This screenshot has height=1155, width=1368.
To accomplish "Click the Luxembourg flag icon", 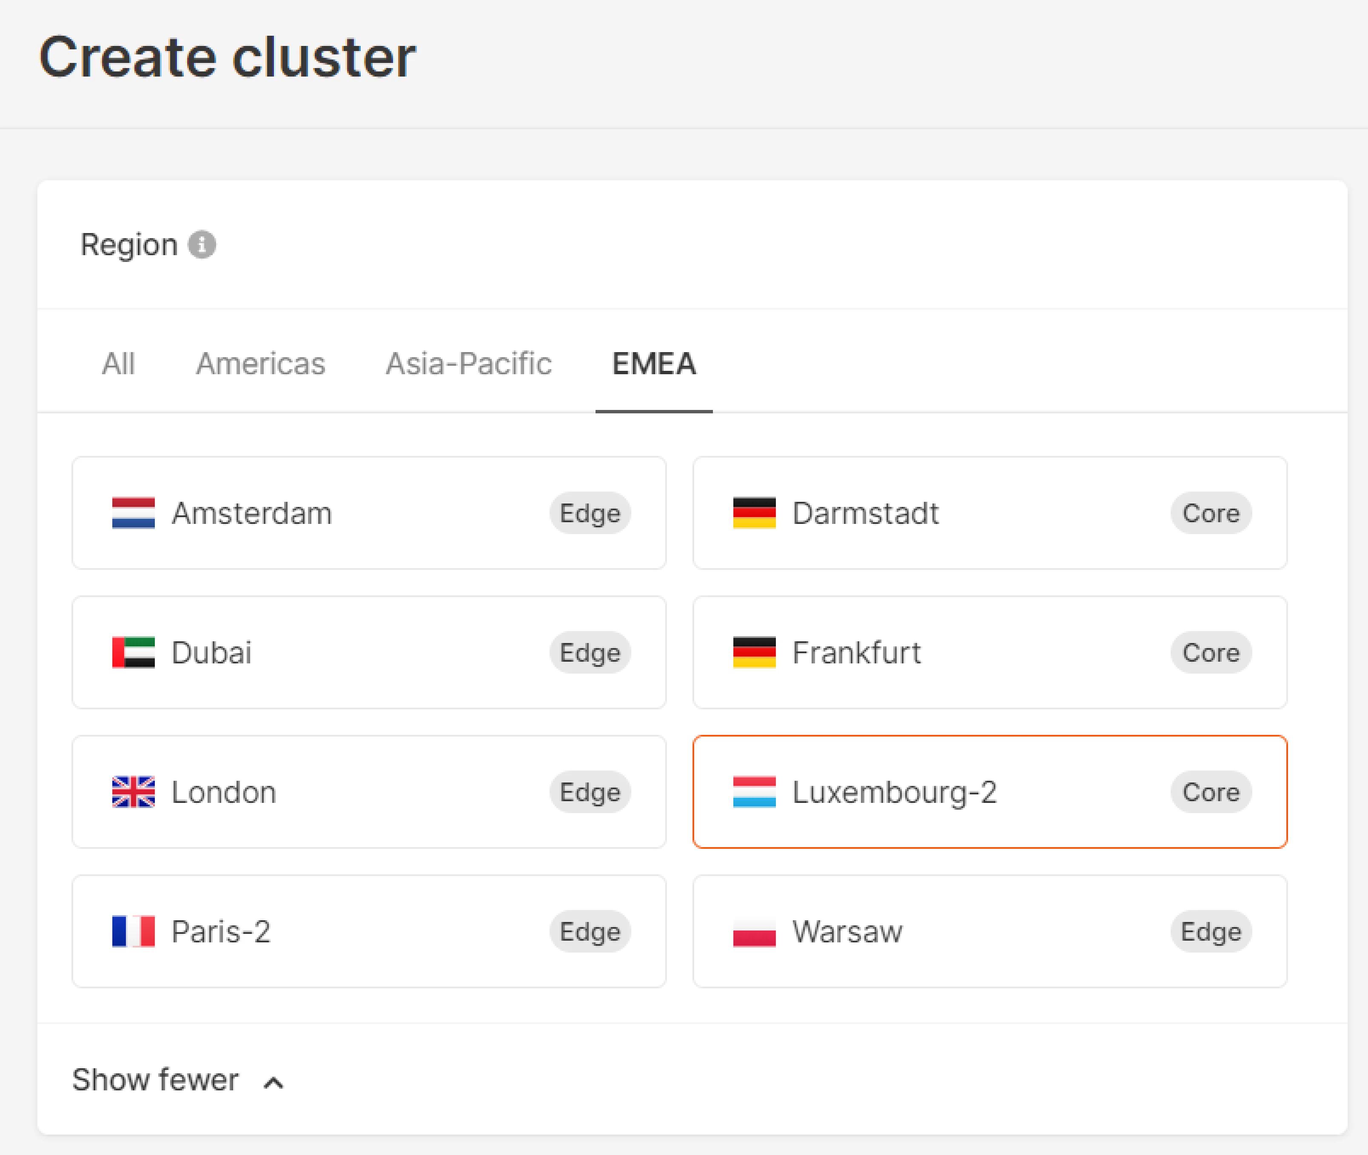I will pos(754,791).
